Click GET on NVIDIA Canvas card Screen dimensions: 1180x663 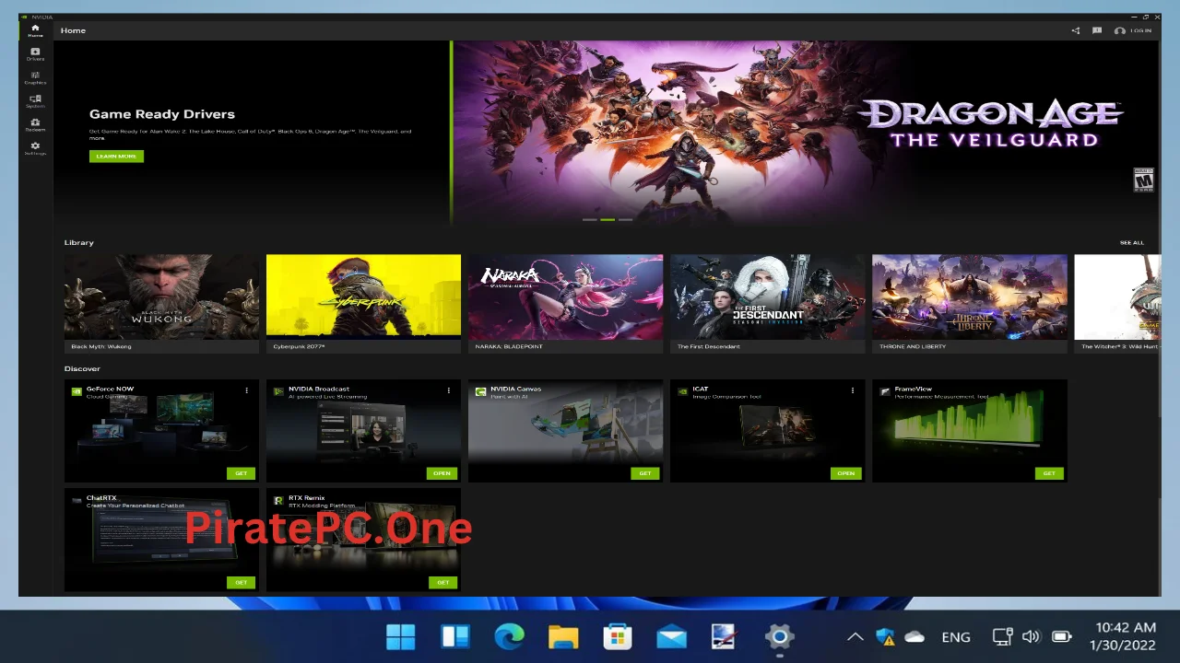pos(644,473)
